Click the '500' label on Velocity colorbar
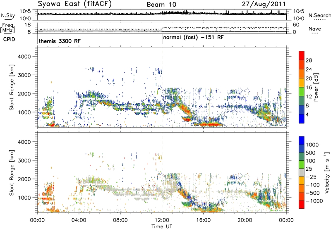331x229 pixels. [311, 153]
